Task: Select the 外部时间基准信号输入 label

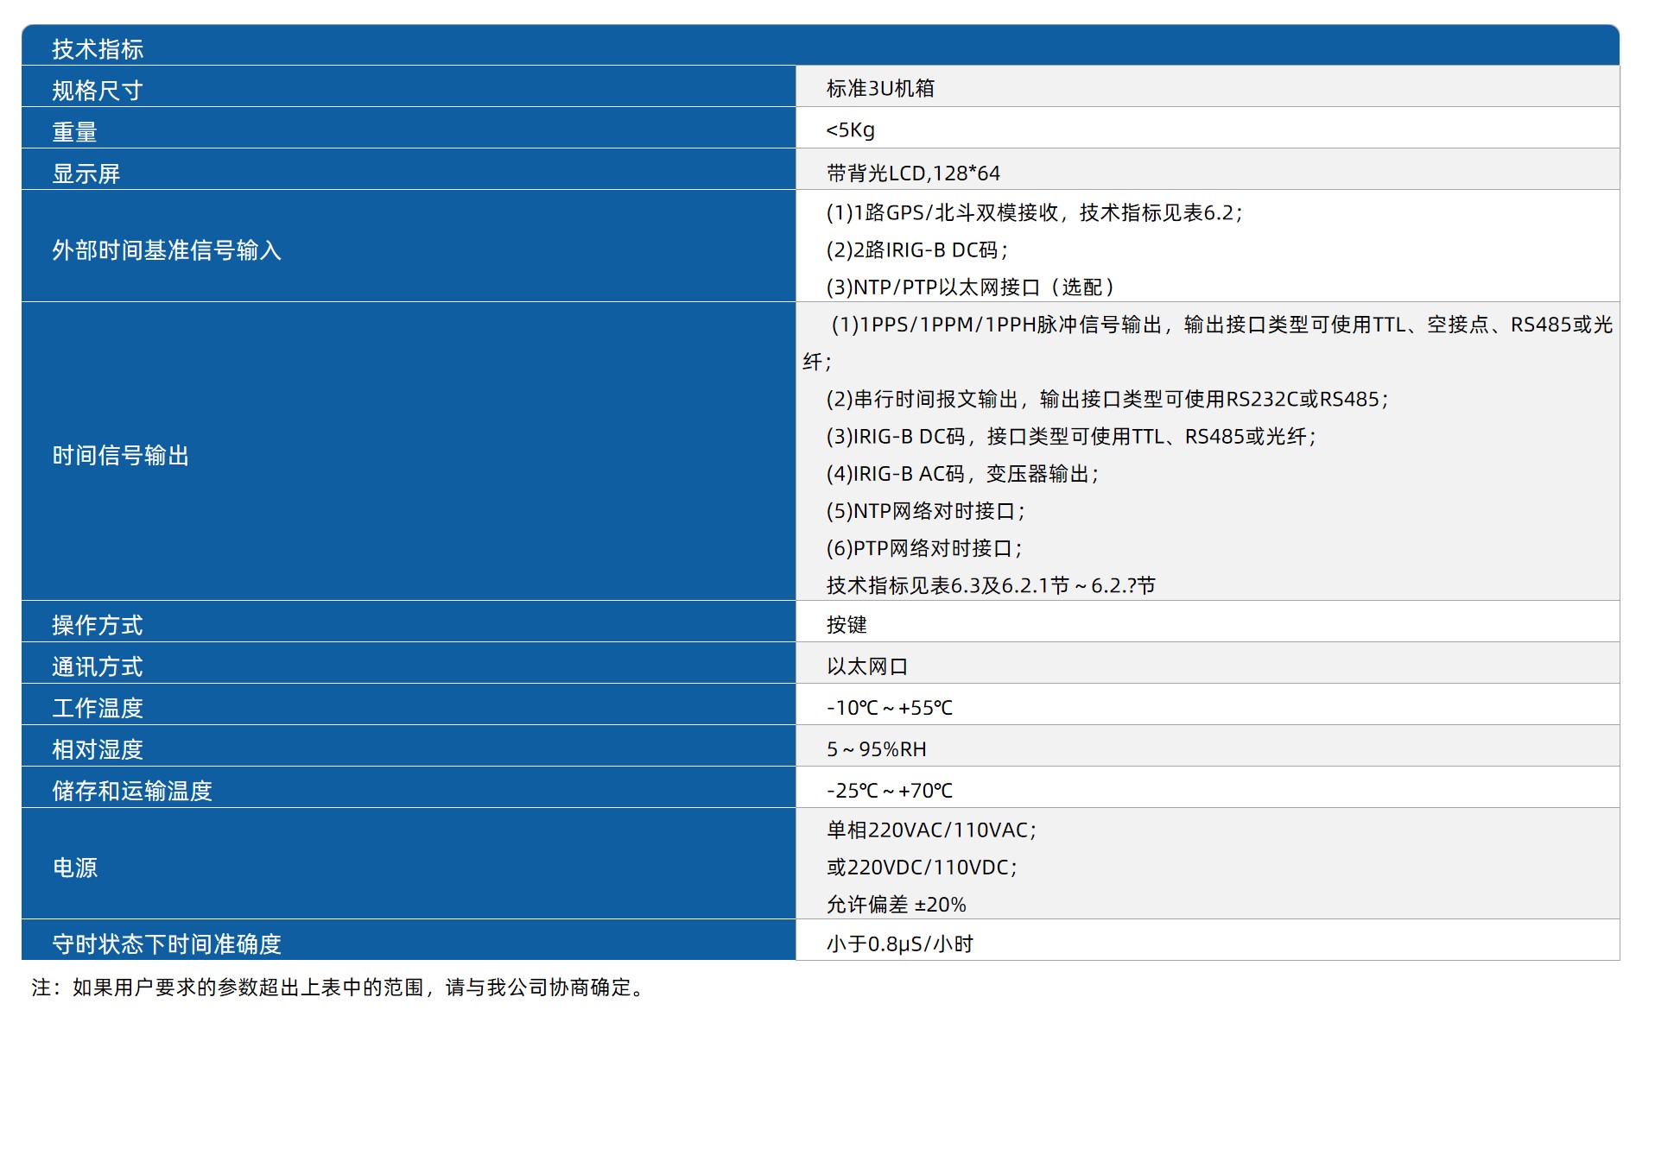Action: (167, 249)
